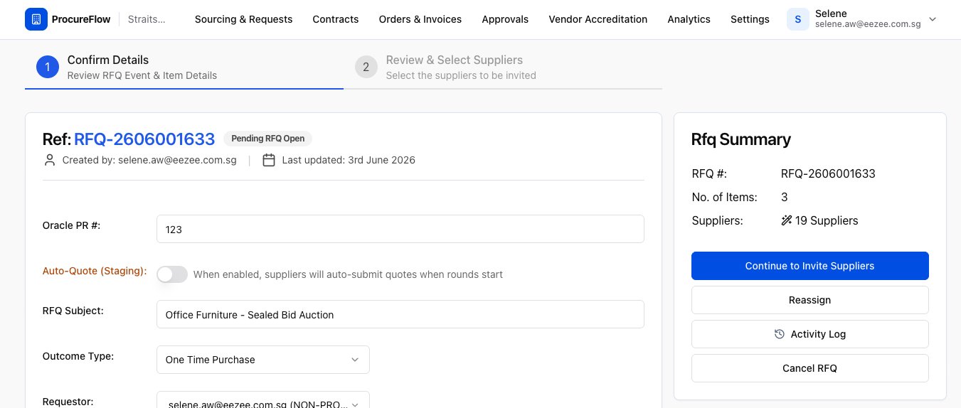961x408 pixels.
Task: Click step 1 circle for Confirm Details
Action: pos(48,67)
